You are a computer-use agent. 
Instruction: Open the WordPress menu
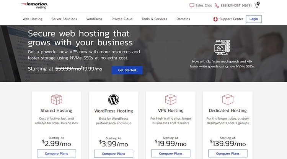point(94,19)
